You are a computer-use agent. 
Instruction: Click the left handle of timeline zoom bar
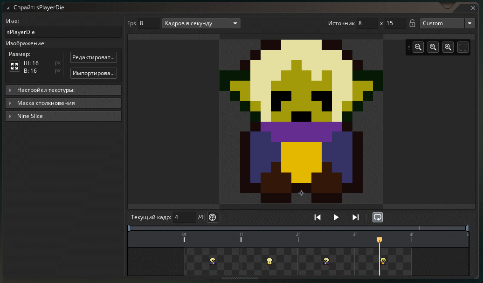[129, 228]
